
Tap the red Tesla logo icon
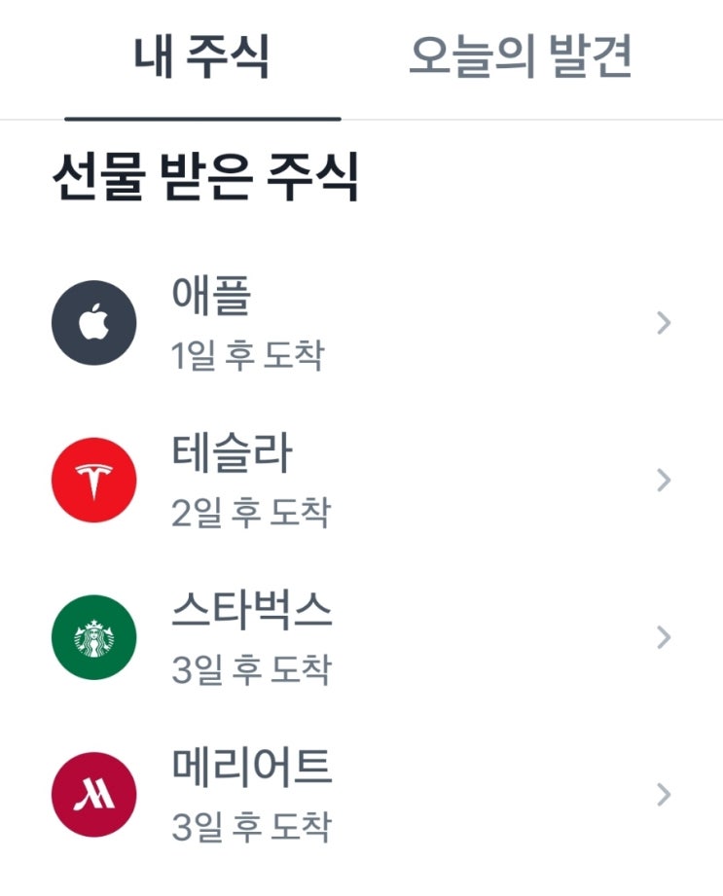(93, 481)
